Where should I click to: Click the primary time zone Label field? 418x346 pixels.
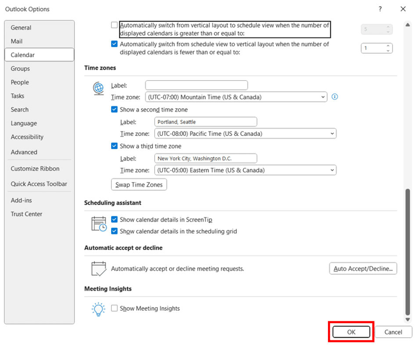[196, 85]
